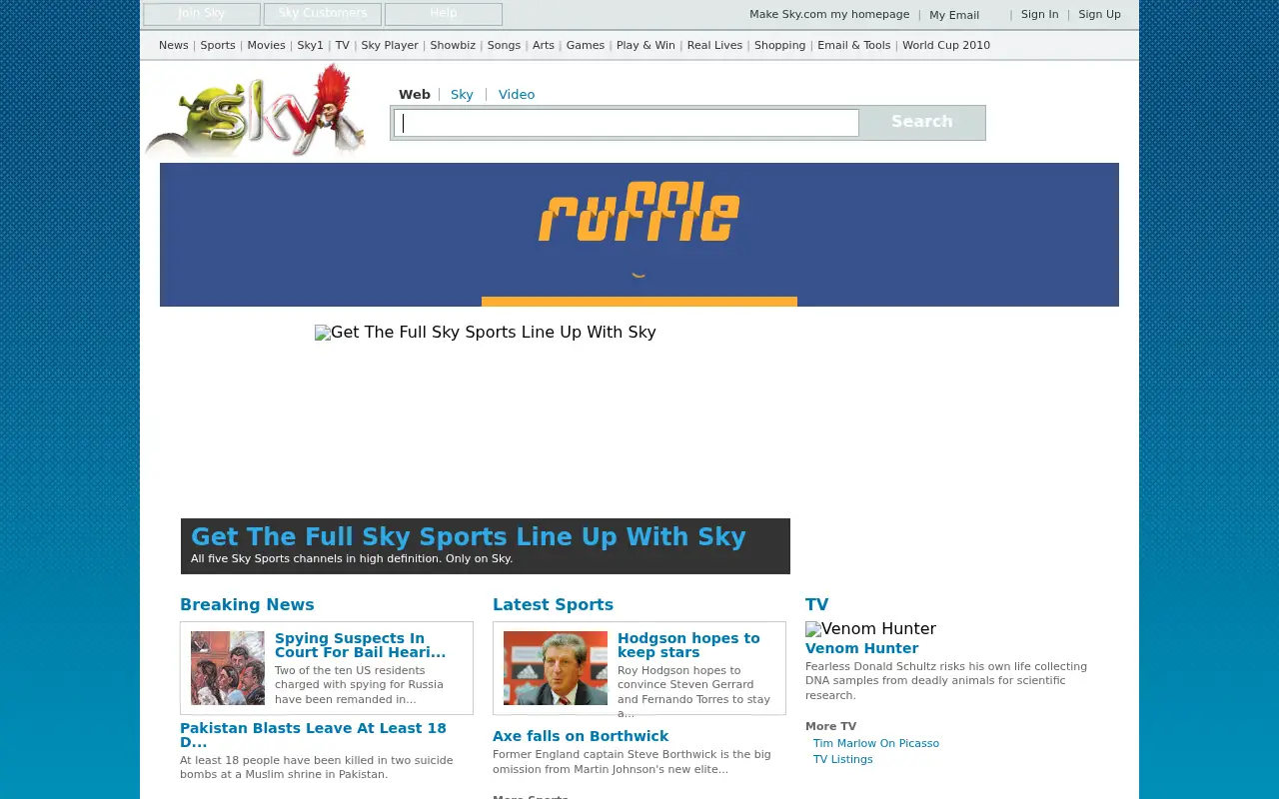Image resolution: width=1279 pixels, height=799 pixels.
Task: Click the Sky logo with Shrek
Action: pyautogui.click(x=256, y=111)
